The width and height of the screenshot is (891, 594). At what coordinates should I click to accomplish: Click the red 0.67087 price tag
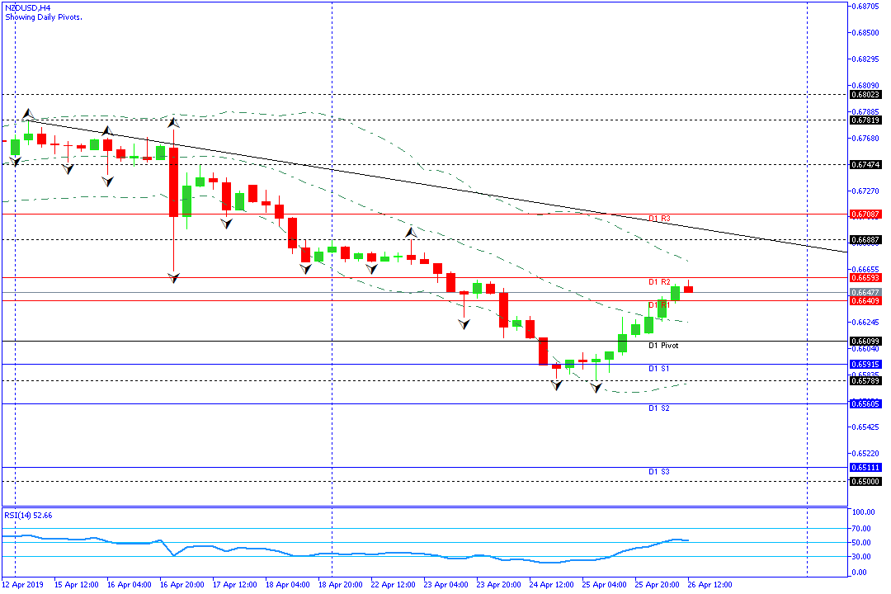(865, 214)
